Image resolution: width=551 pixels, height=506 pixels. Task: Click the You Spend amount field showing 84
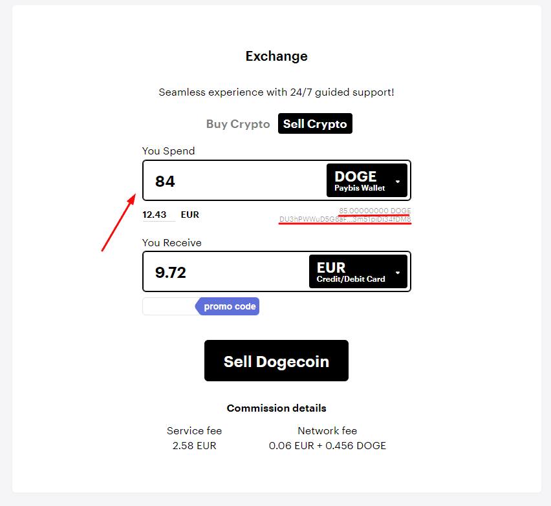click(x=234, y=181)
